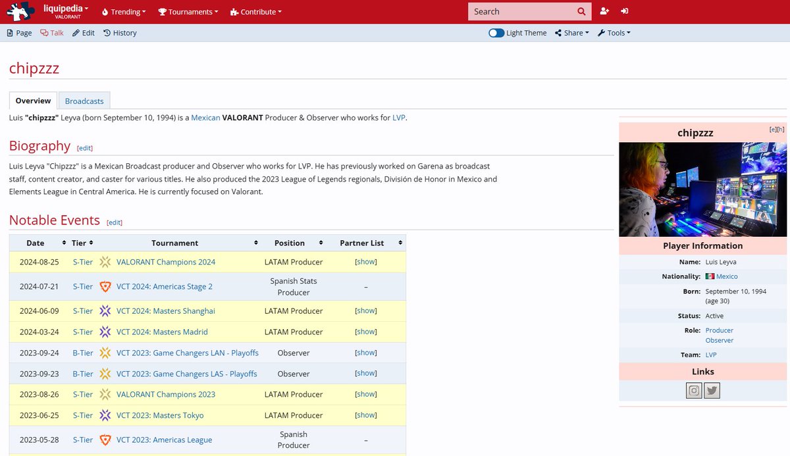The height and width of the screenshot is (456, 790).
Task: Click the Observer role link in infobox
Action: pos(719,340)
